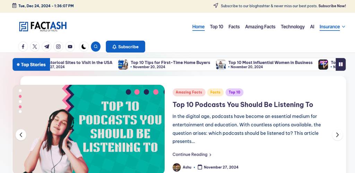The width and height of the screenshot is (355, 173).
Task: Open search with the blue magnifier icon
Action: (96, 47)
